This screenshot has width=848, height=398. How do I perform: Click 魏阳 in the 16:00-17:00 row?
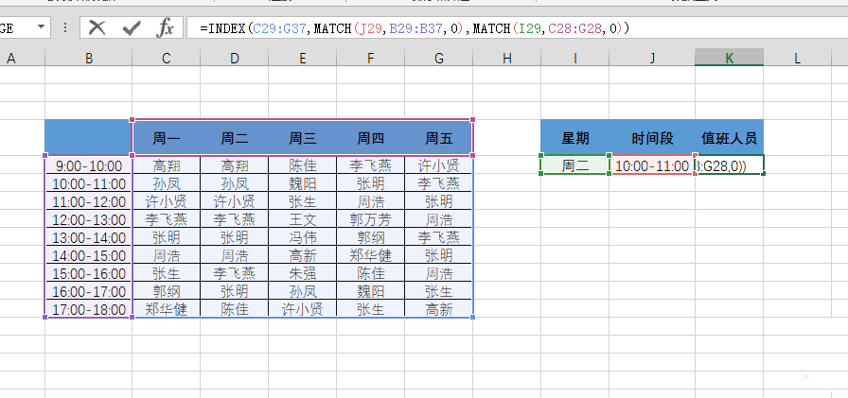[x=370, y=291]
